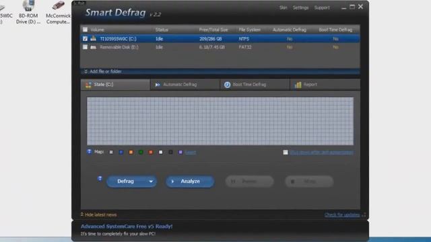431x242 pixels.
Task: Open the Boot Time Defrag tab
Action: pyautogui.click(x=255, y=85)
